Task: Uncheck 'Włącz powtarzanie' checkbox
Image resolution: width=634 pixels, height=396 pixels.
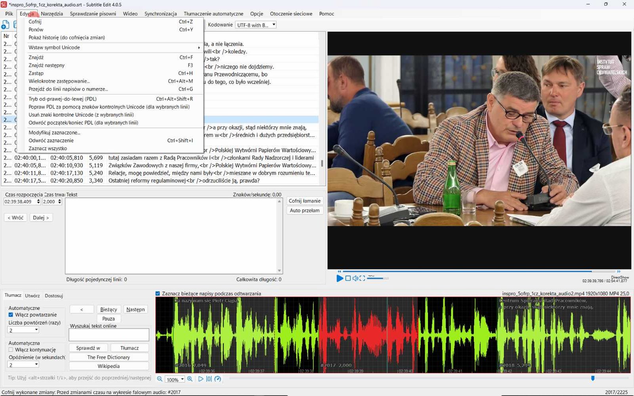Action: click(11, 315)
